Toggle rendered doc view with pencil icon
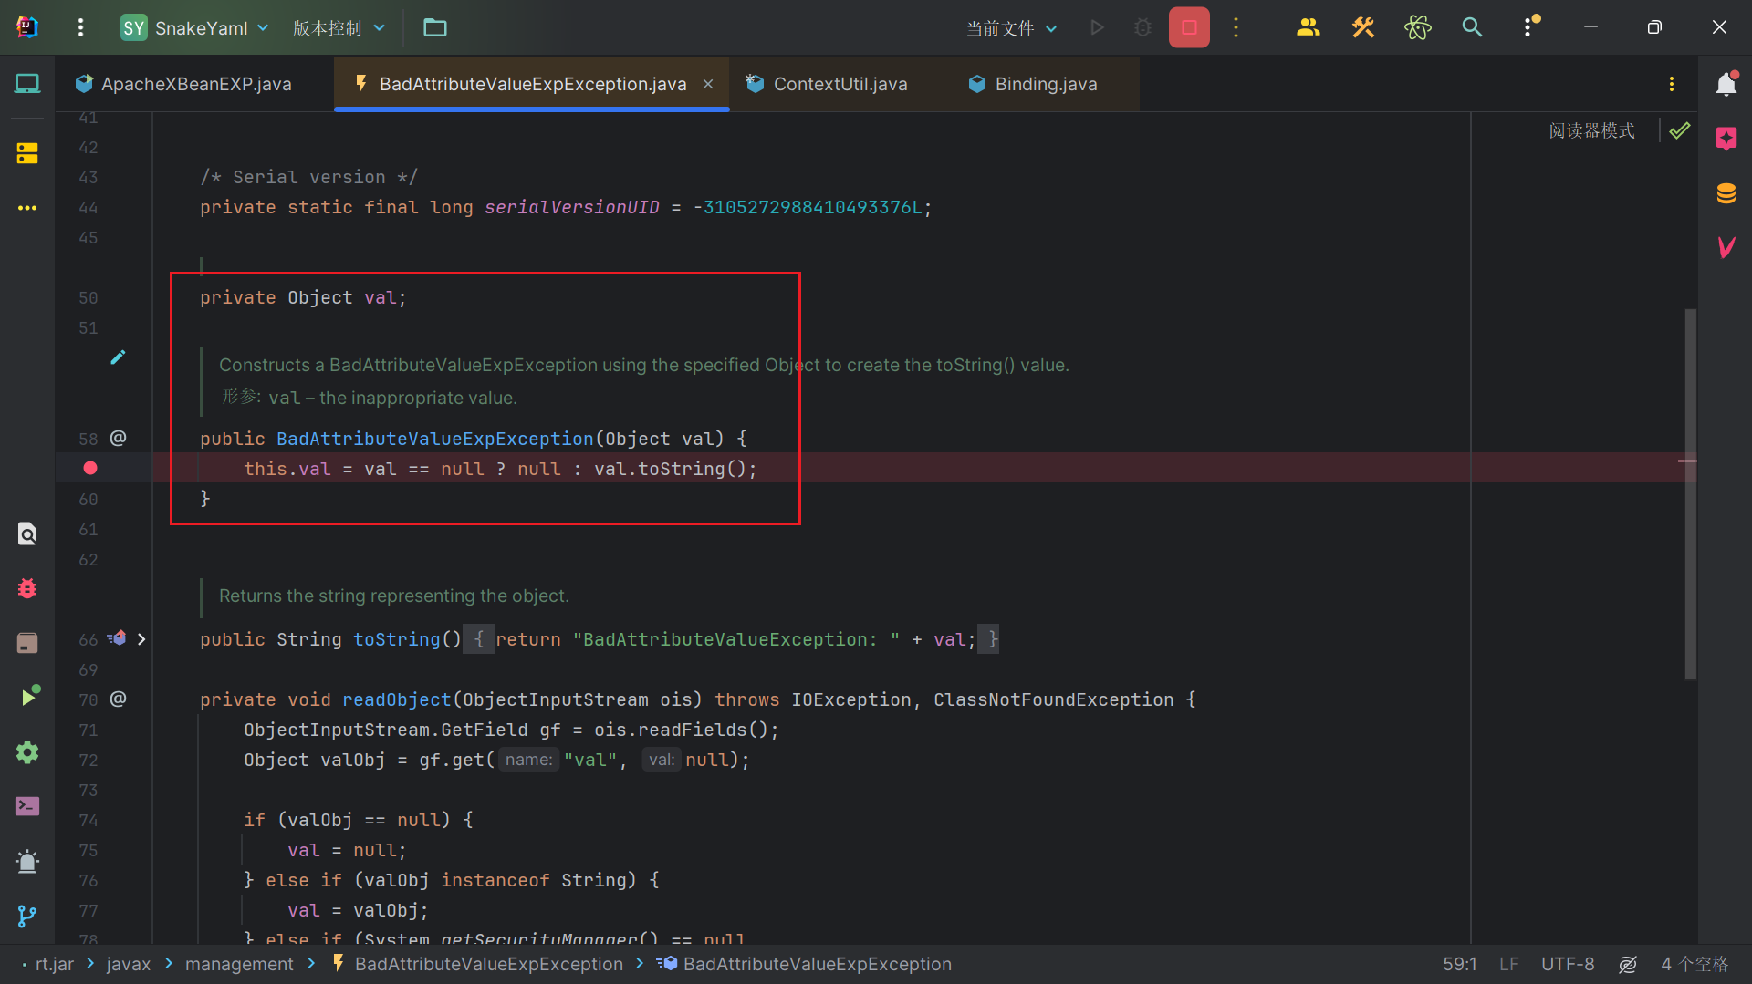1752x984 pixels. tap(118, 357)
